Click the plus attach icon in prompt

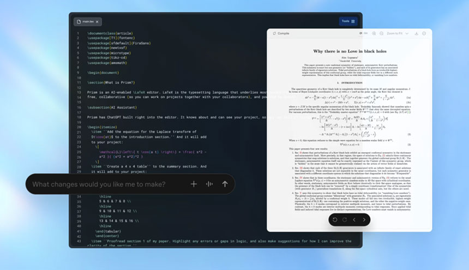pos(194,184)
